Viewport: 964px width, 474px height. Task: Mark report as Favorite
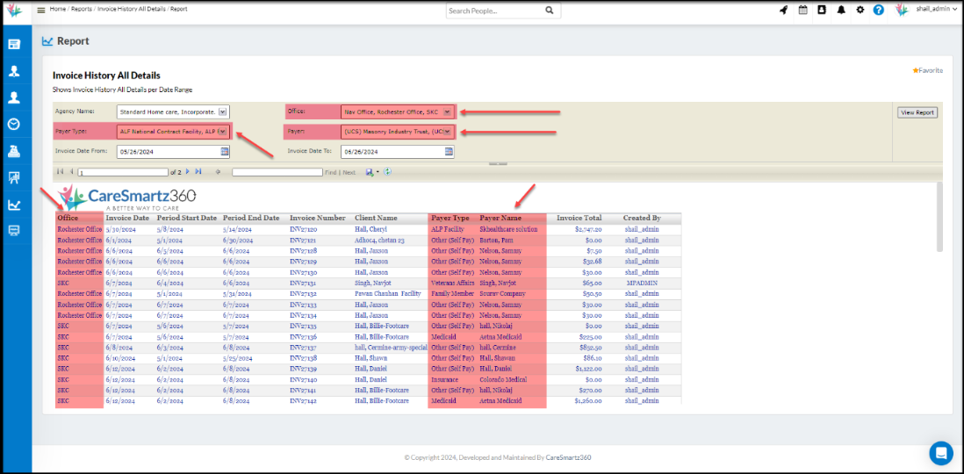point(927,70)
